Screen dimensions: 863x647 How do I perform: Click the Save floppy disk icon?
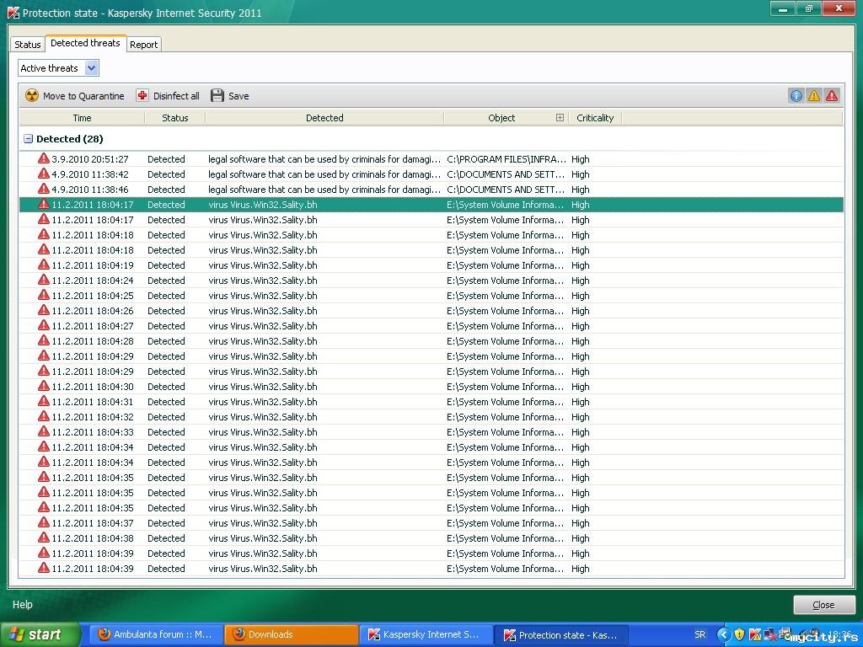tap(217, 96)
